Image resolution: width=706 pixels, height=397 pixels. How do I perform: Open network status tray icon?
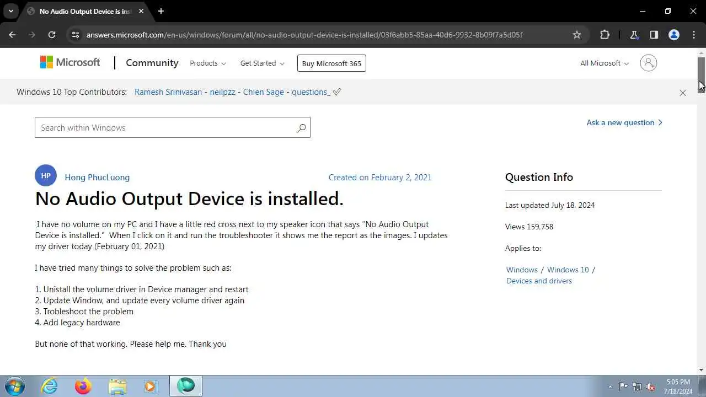coord(637,387)
